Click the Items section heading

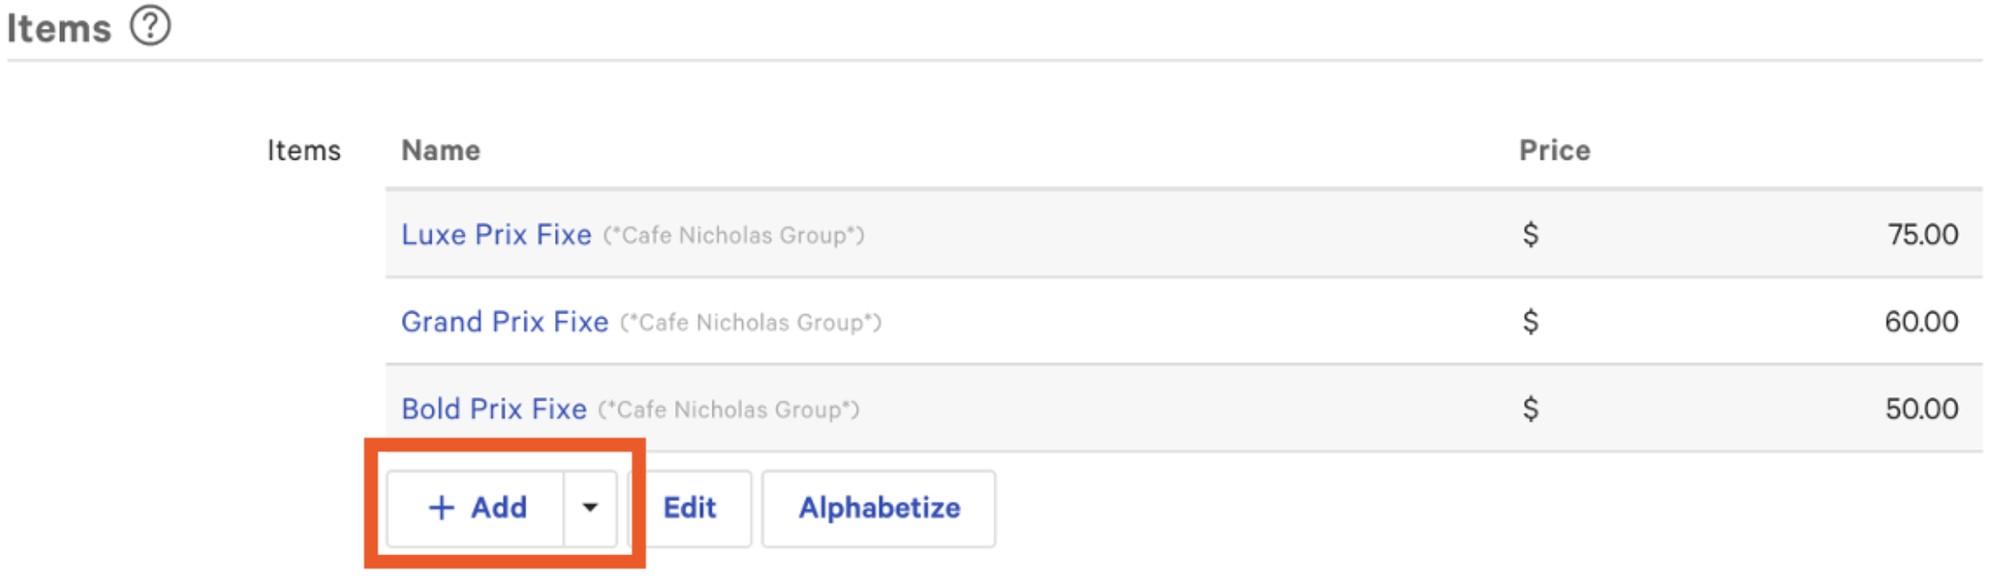(x=59, y=29)
